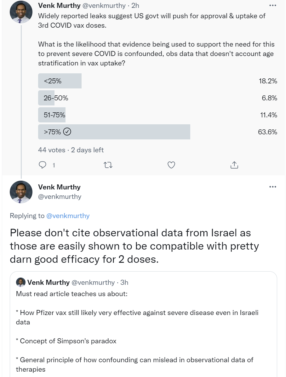Click the >75% poll result bar
Viewport: 286px width, 377px height.
(x=114, y=132)
